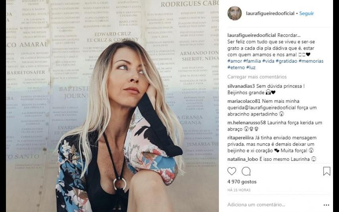Open the #amor hashtag
339x212 pixels.
pyautogui.click(x=235, y=61)
